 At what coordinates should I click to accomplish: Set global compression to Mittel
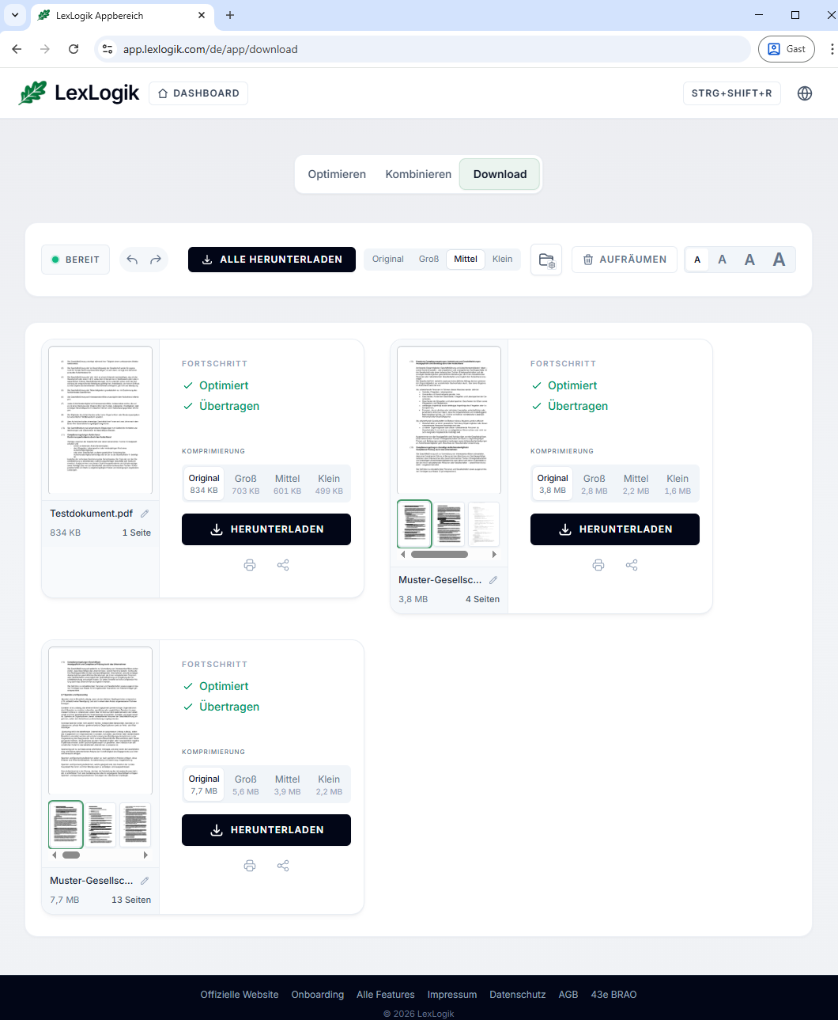[x=466, y=260]
